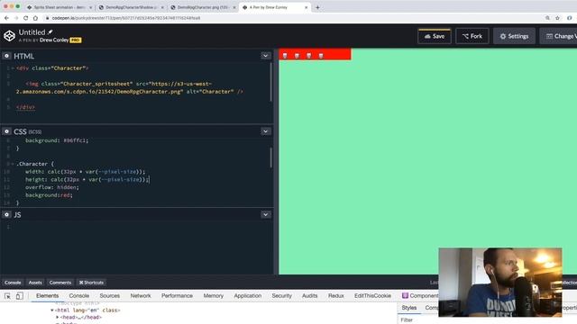Open DevTools Network tab
The width and height of the screenshot is (577, 324).
[141, 296]
